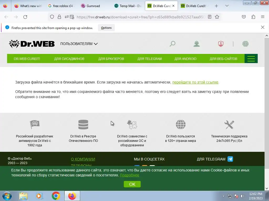Close the active Dr.Web CureIt tab
The width and height of the screenshot is (269, 201).
point(173,6)
